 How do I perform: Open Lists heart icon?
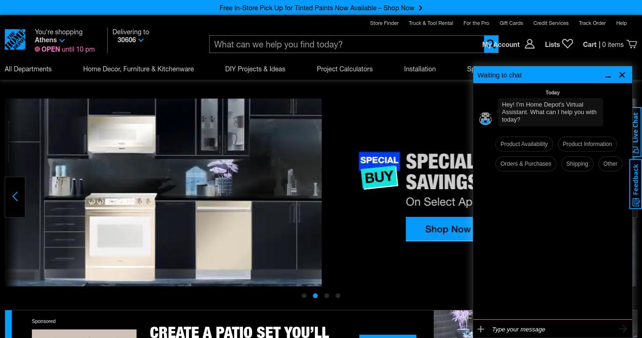[x=568, y=44]
